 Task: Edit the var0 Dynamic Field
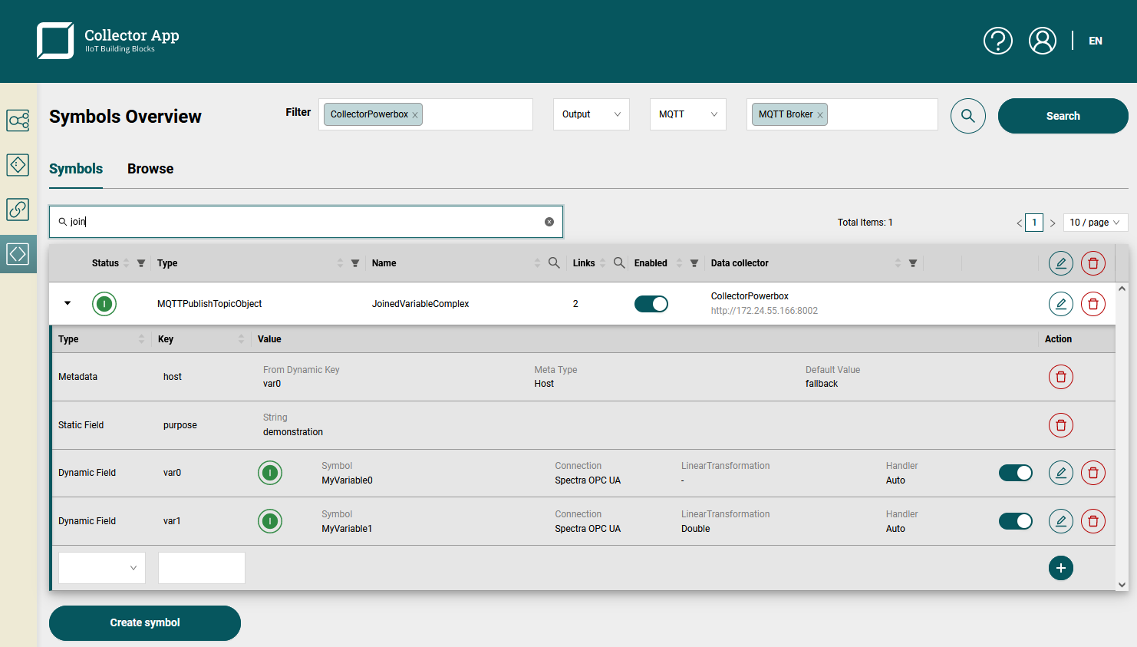1060,473
